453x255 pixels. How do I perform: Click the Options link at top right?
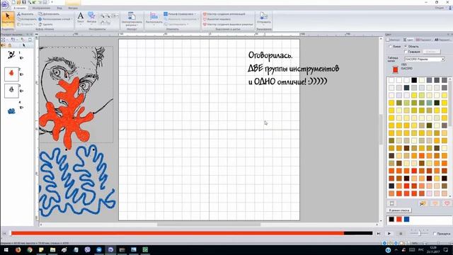click(439, 8)
